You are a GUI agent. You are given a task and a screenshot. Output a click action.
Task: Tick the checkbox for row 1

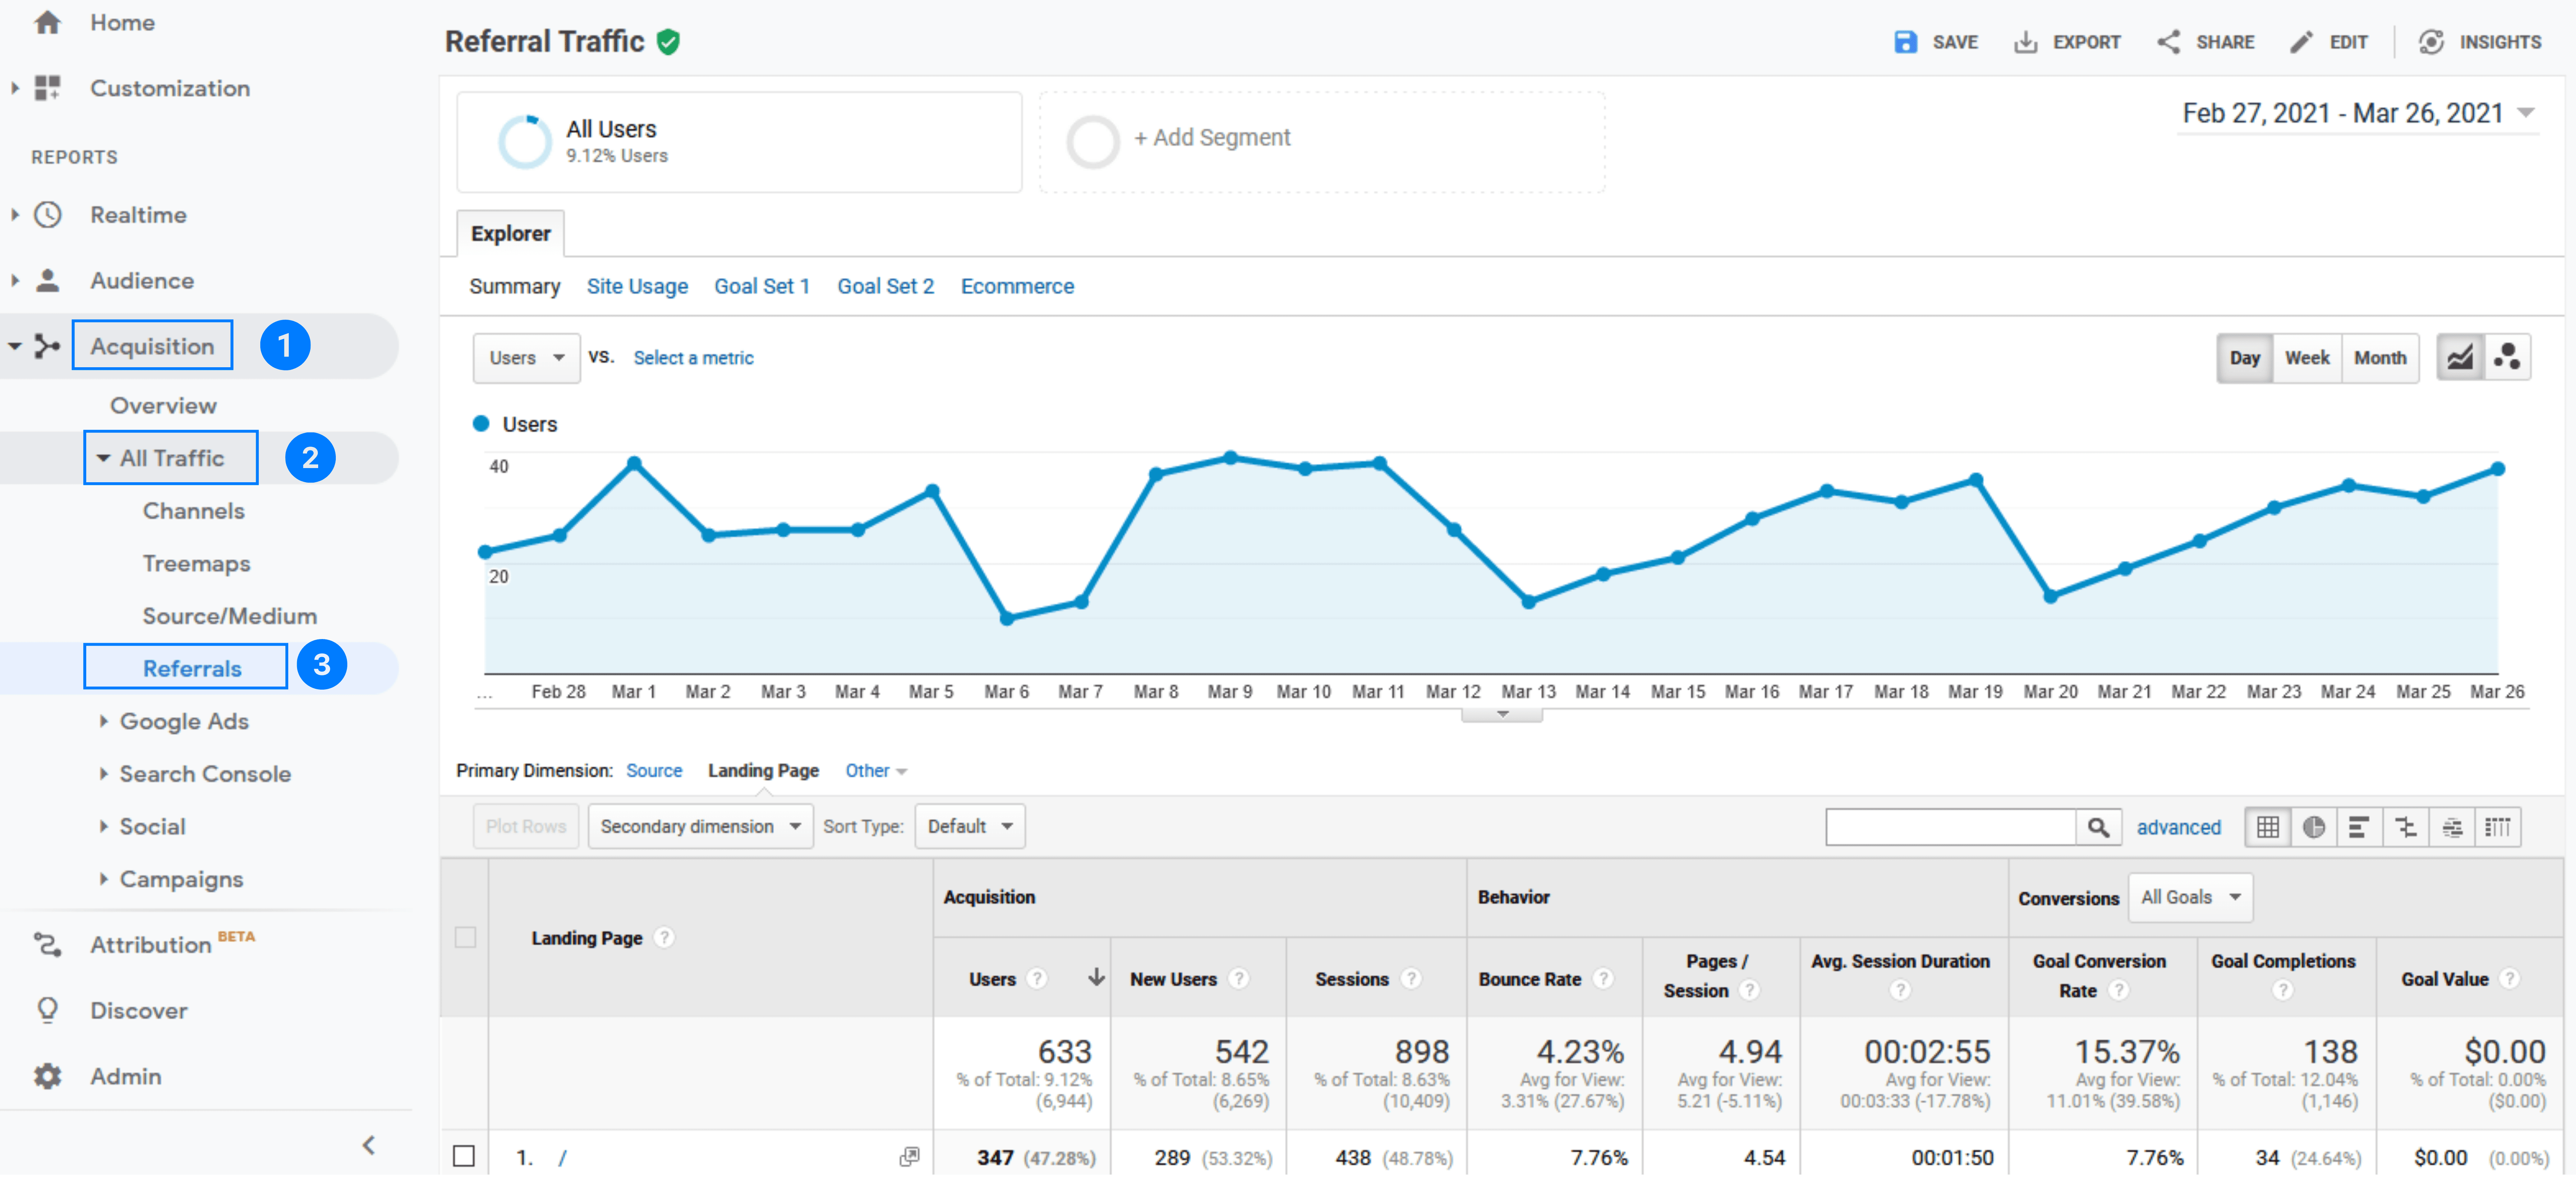[x=464, y=1156]
